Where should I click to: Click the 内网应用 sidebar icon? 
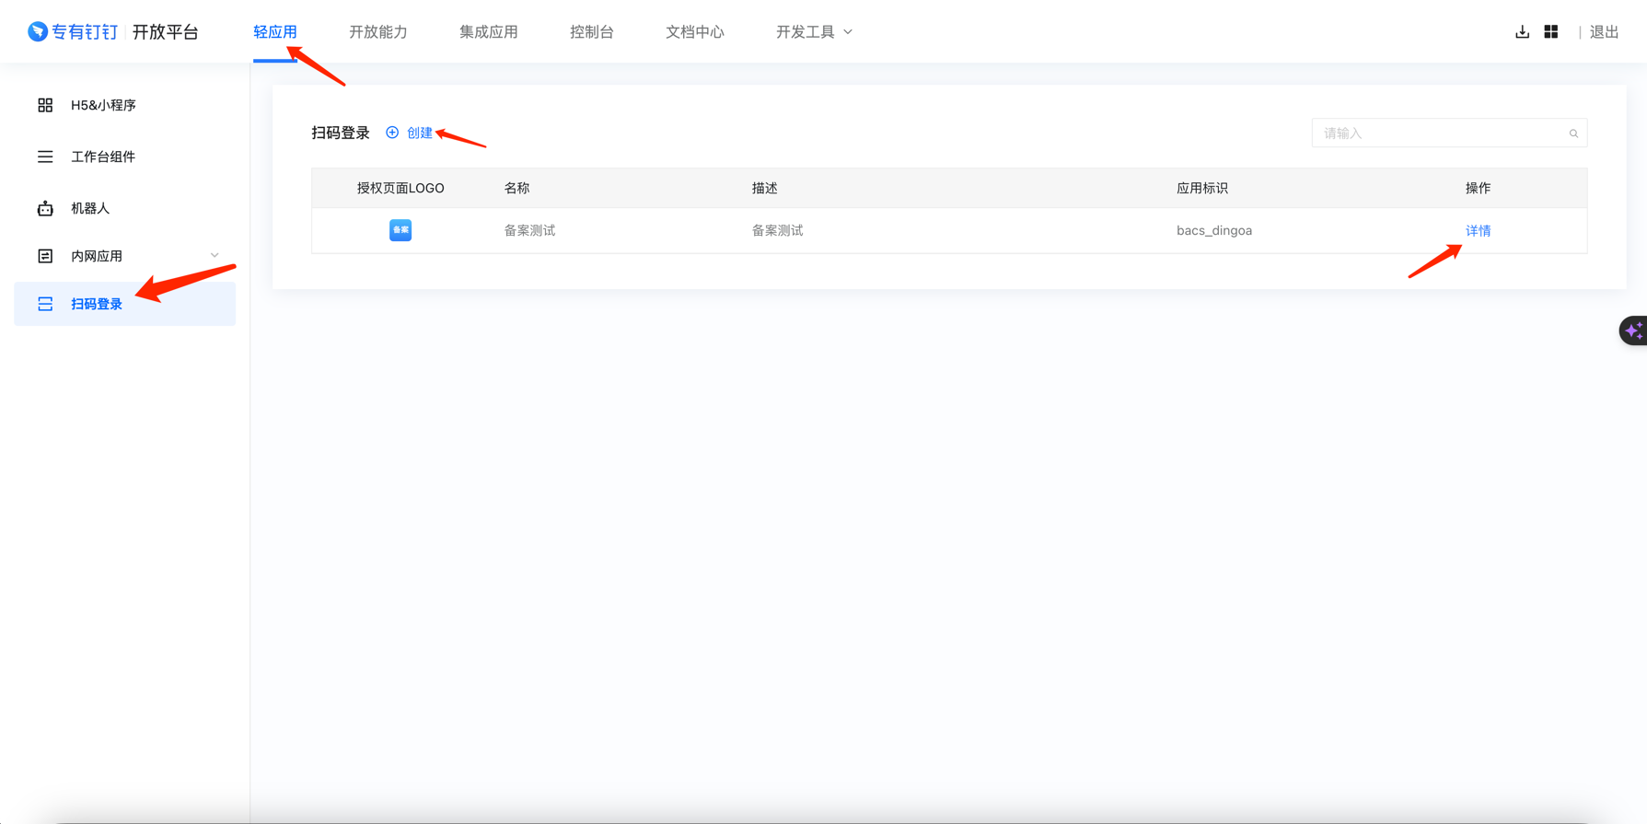pyautogui.click(x=45, y=256)
